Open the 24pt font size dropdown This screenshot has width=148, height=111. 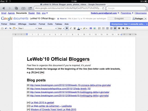[x=61, y=28]
